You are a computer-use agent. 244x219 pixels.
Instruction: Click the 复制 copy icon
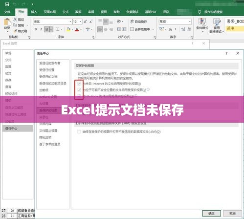15,25
